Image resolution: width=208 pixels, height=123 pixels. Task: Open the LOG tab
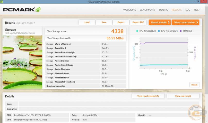click(188, 10)
